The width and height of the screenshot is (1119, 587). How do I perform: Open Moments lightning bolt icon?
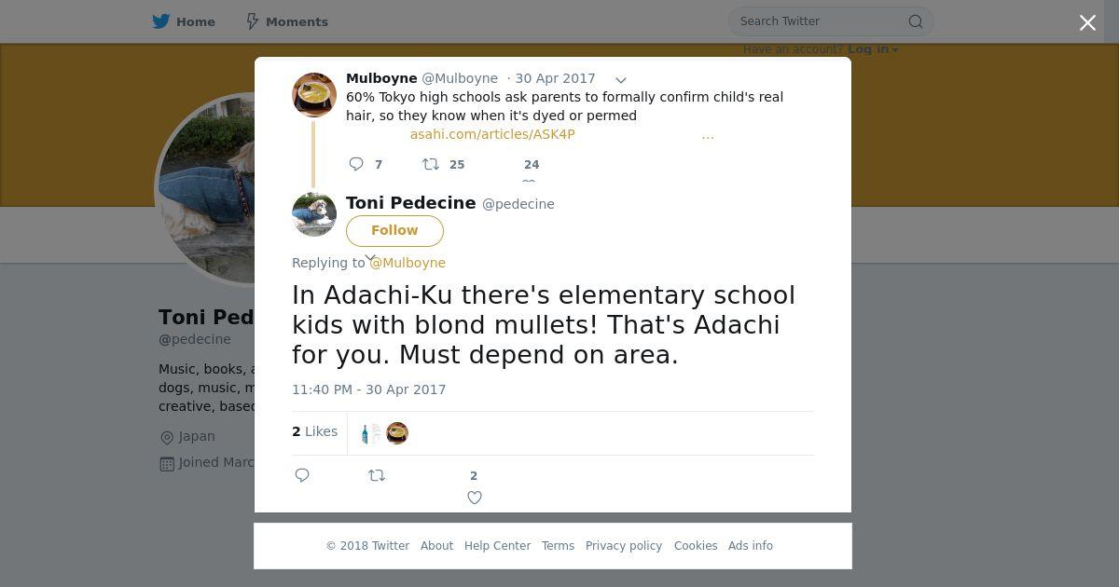point(252,21)
